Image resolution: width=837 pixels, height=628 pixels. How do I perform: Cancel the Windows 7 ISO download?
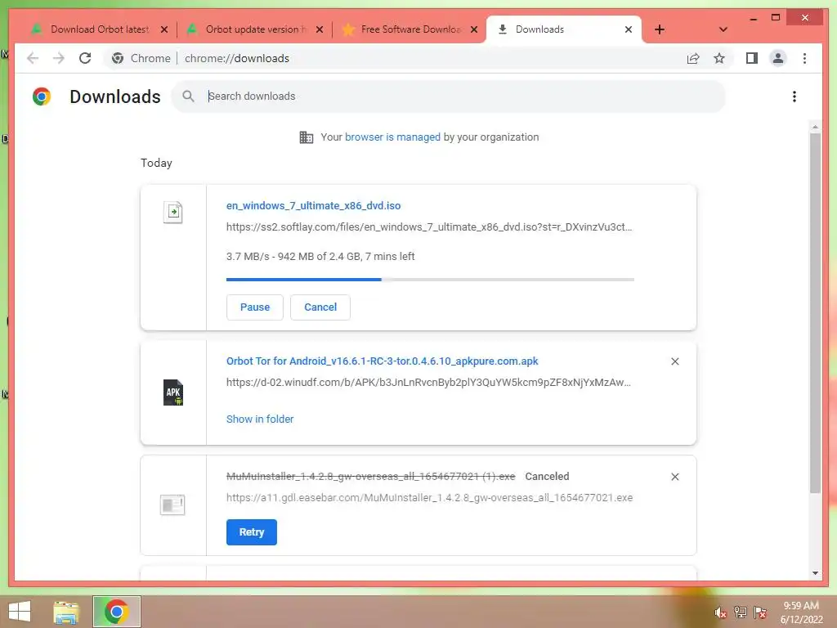coord(320,307)
